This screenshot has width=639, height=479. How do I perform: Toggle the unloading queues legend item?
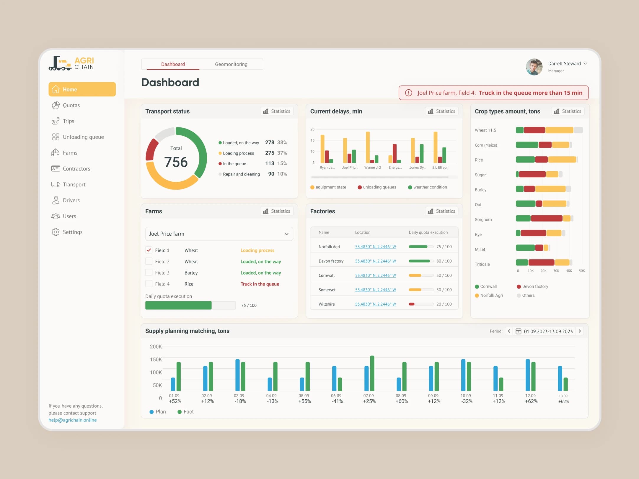(377, 187)
